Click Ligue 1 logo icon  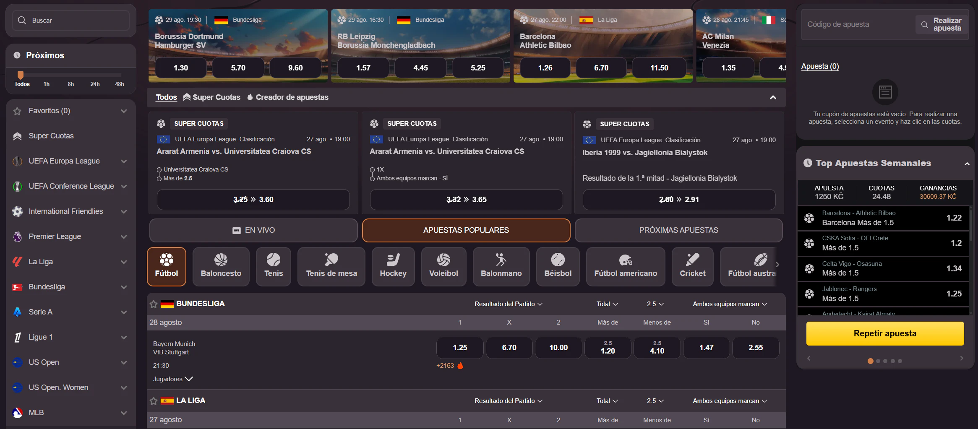pos(17,337)
